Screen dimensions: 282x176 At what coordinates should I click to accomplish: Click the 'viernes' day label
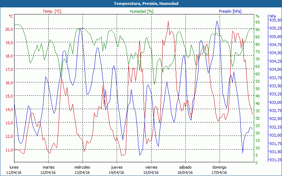151,167
